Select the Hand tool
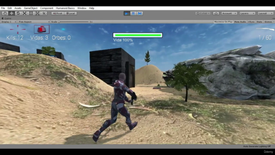The height and width of the screenshot is (155, 275). (5, 13)
